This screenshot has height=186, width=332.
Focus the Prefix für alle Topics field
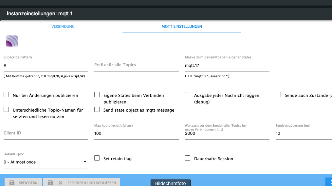coord(136,65)
